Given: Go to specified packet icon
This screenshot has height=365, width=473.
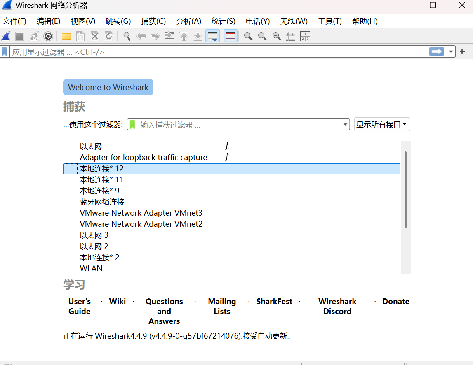Looking at the screenshot, I should pos(169,36).
